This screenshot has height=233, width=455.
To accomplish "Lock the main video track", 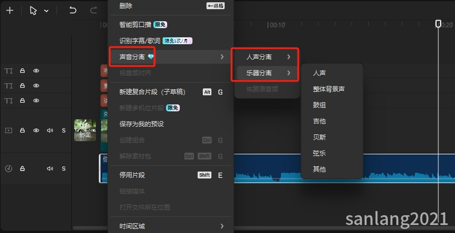I will click(x=22, y=130).
